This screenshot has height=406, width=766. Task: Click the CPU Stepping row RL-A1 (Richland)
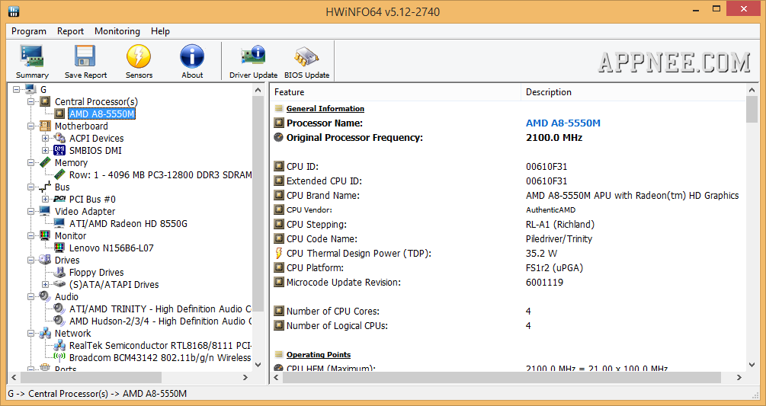[508, 225]
